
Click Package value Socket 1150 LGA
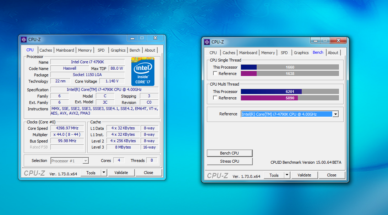point(87,75)
